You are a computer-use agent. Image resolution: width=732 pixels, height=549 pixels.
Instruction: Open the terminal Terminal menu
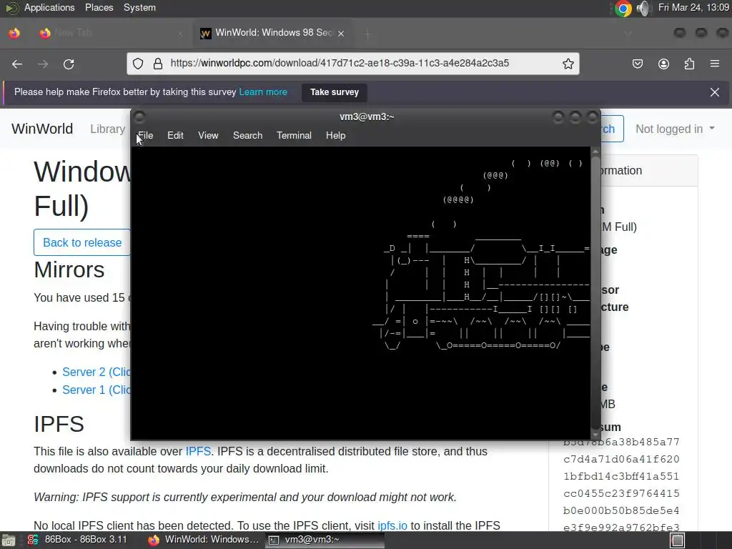pyautogui.click(x=294, y=135)
